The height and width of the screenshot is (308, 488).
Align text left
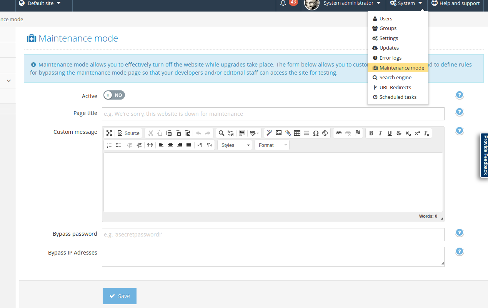tap(161, 145)
